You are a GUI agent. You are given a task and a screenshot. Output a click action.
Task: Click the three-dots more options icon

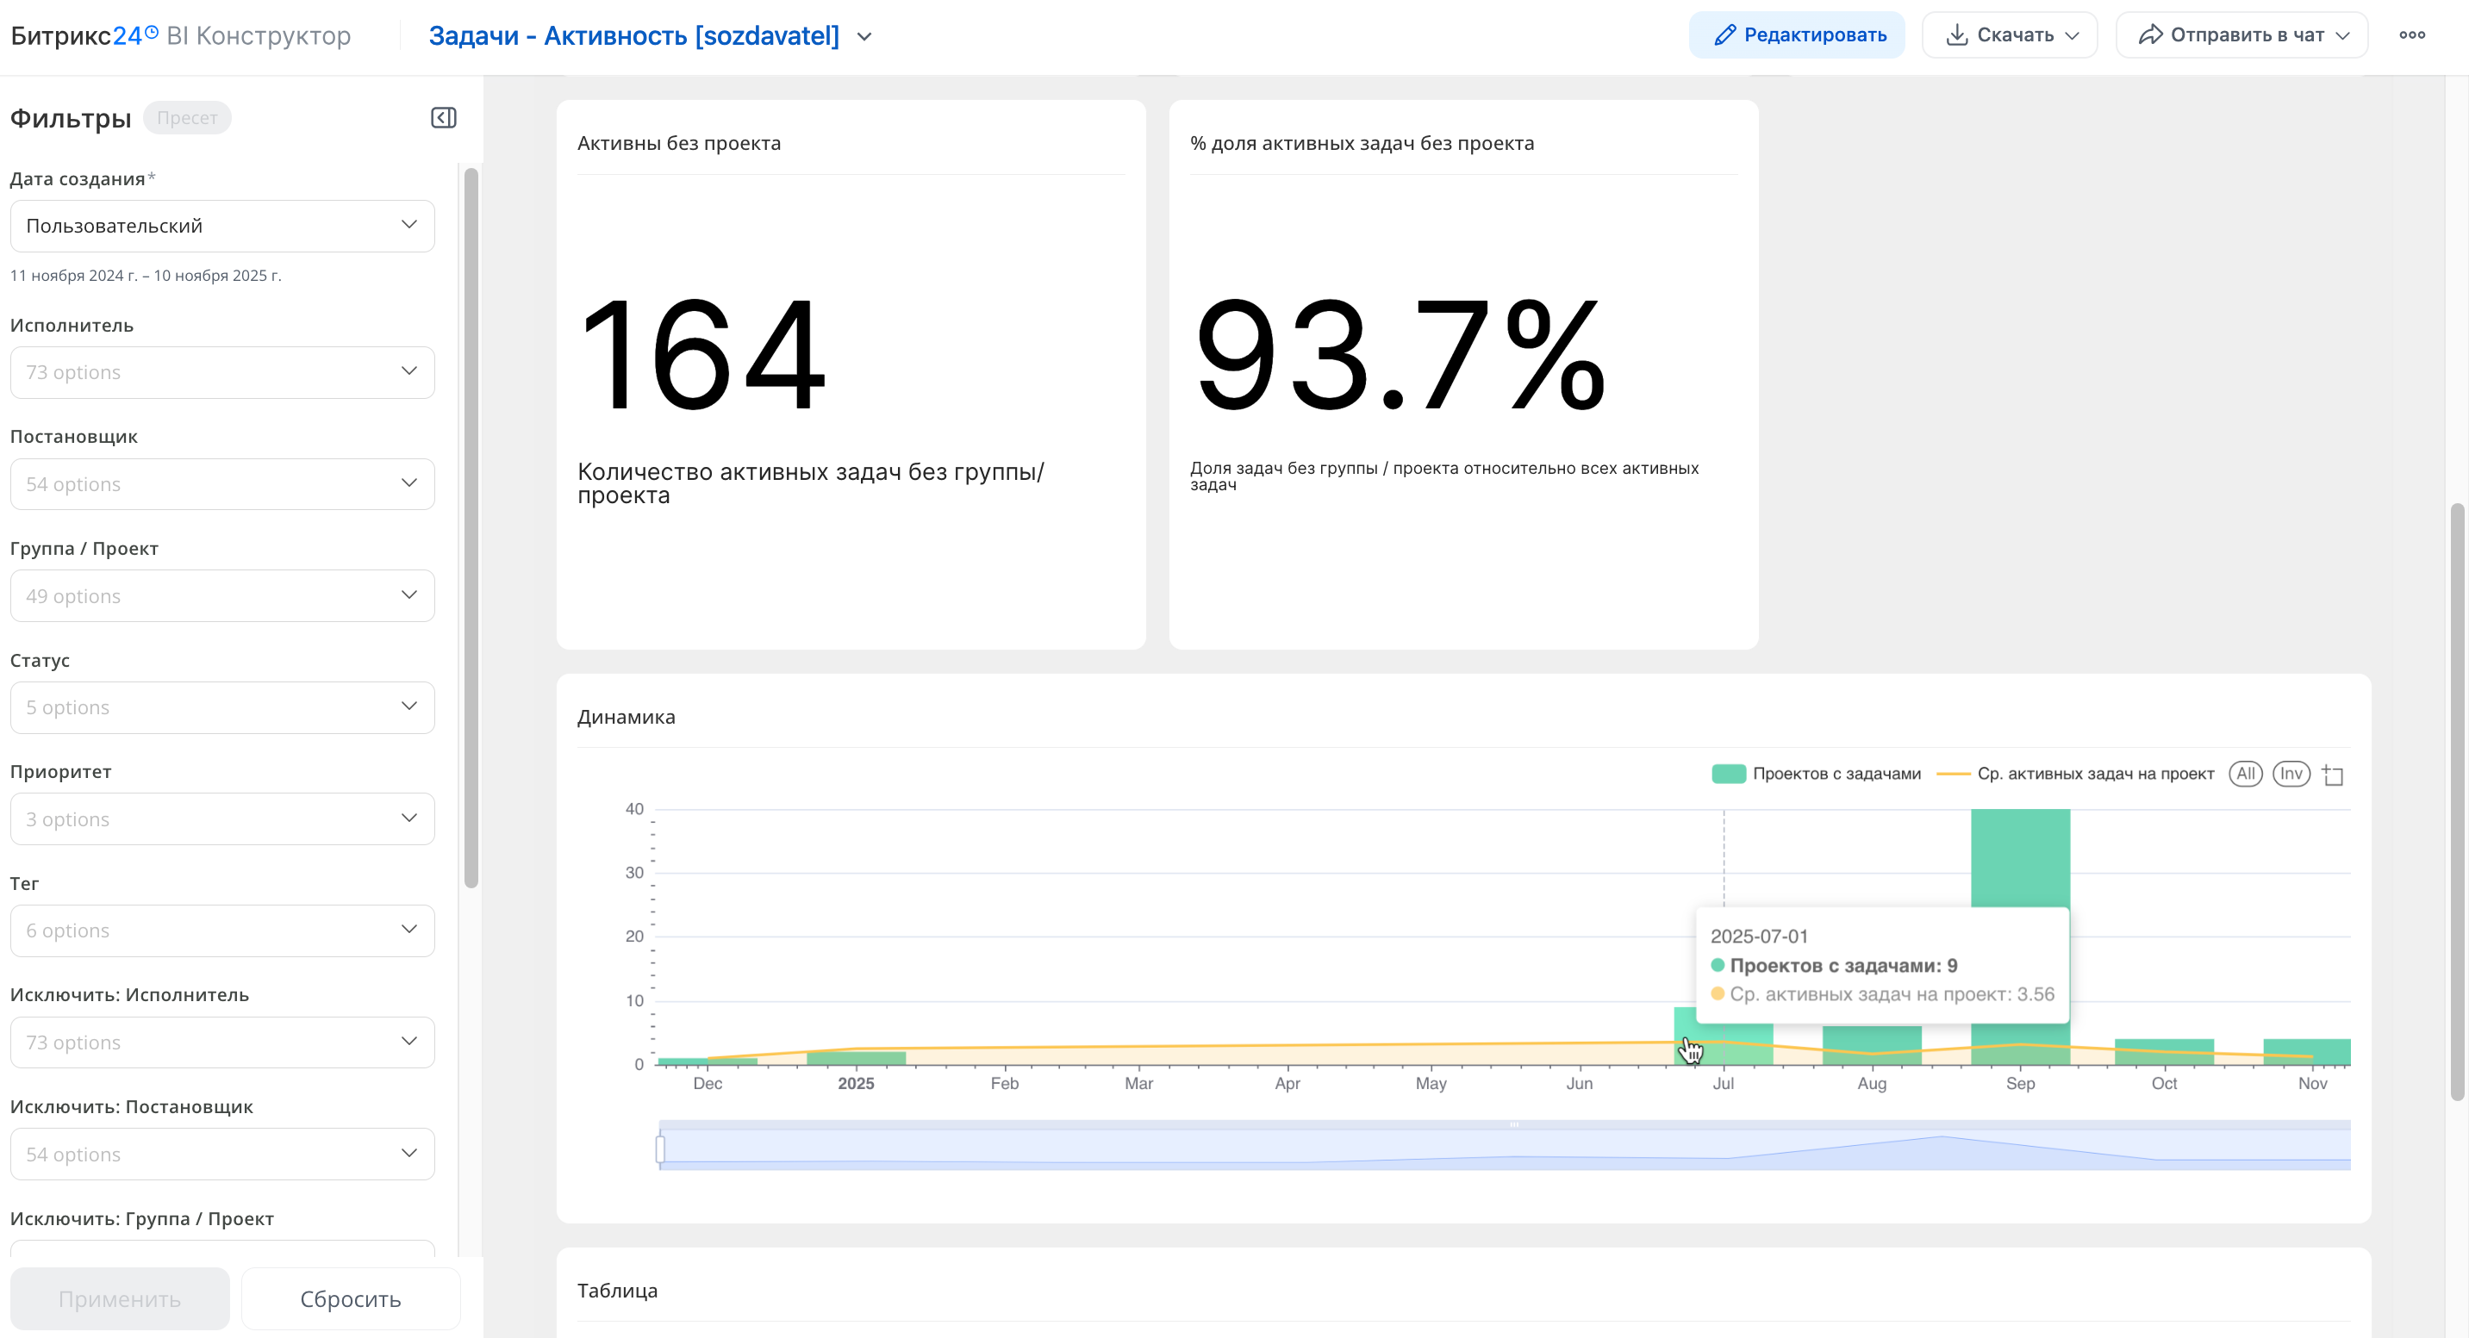click(x=2411, y=35)
